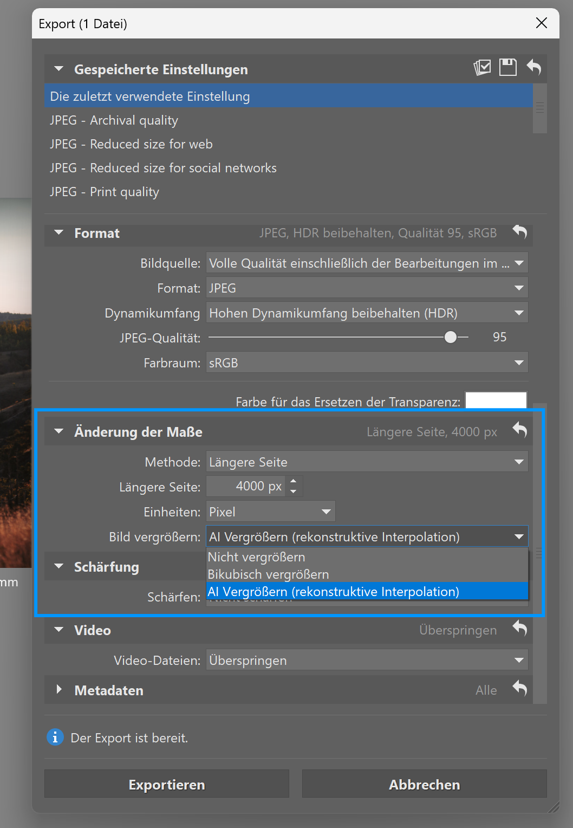The image size is (573, 828).
Task: Click the Exportieren button
Action: coord(167,784)
